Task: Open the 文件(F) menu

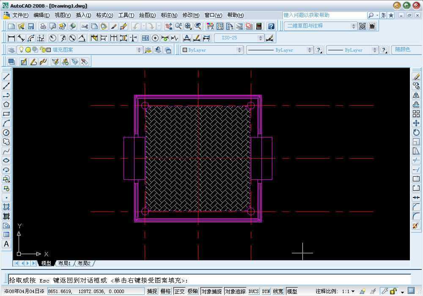Action: click(x=20, y=15)
